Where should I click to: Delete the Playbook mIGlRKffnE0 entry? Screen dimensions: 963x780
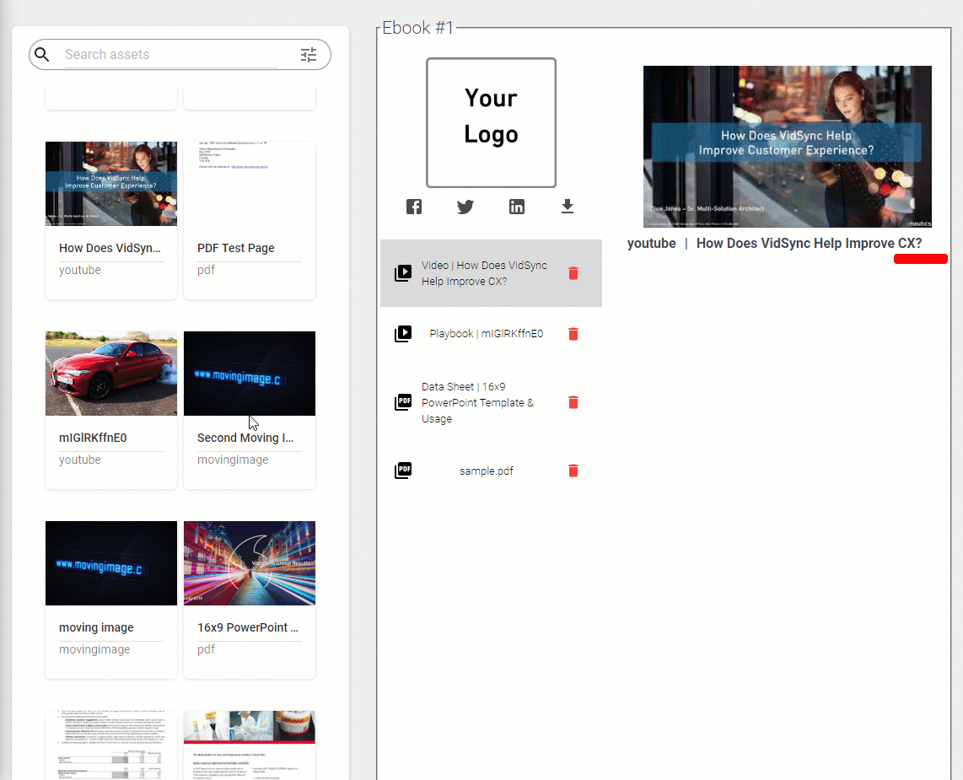(573, 334)
